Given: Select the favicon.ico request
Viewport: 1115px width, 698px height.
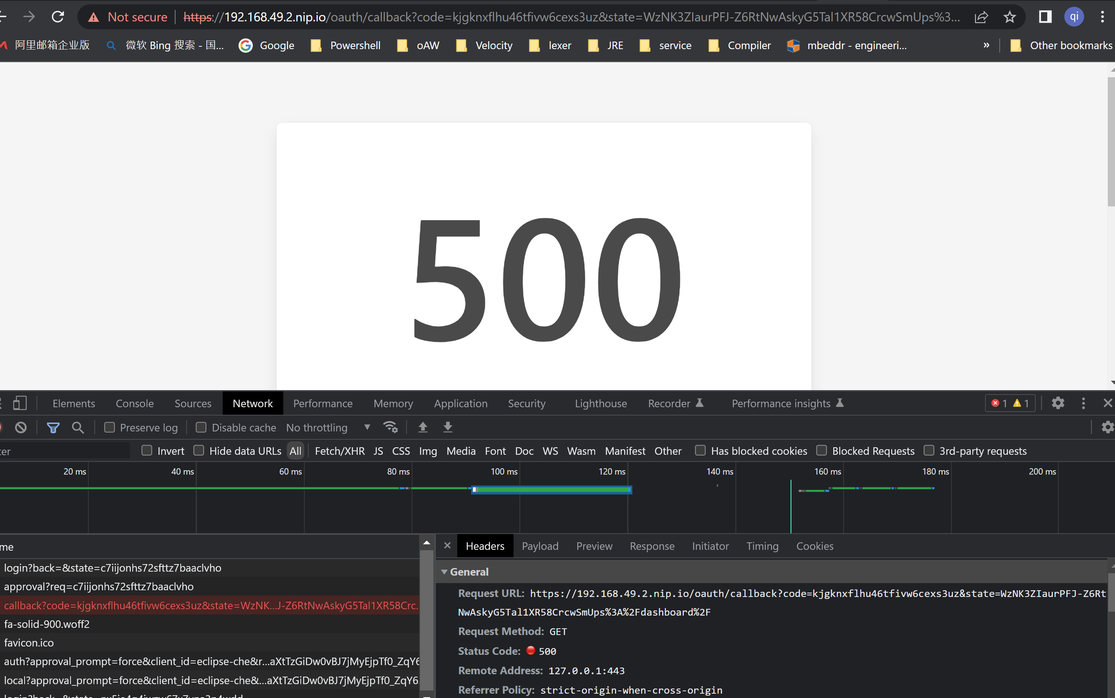Looking at the screenshot, I should 29,643.
